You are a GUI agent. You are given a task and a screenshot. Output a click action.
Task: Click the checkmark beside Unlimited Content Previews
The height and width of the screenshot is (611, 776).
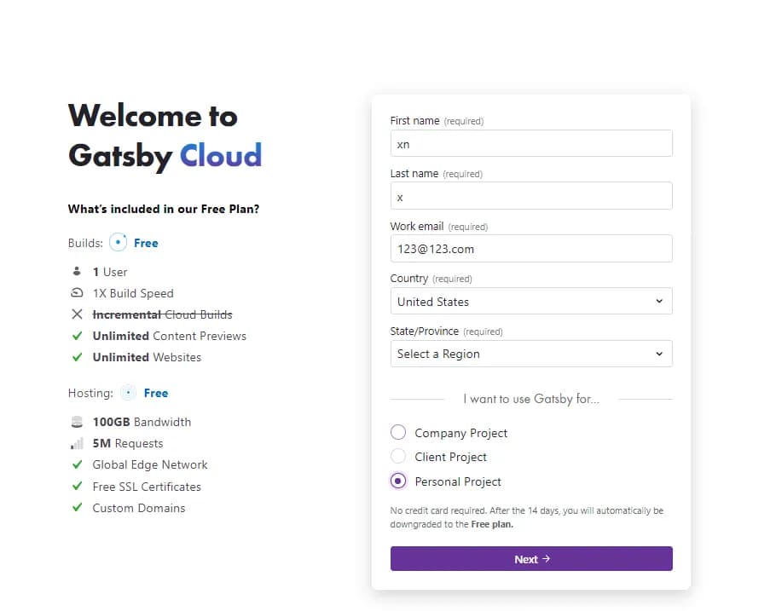[78, 336]
